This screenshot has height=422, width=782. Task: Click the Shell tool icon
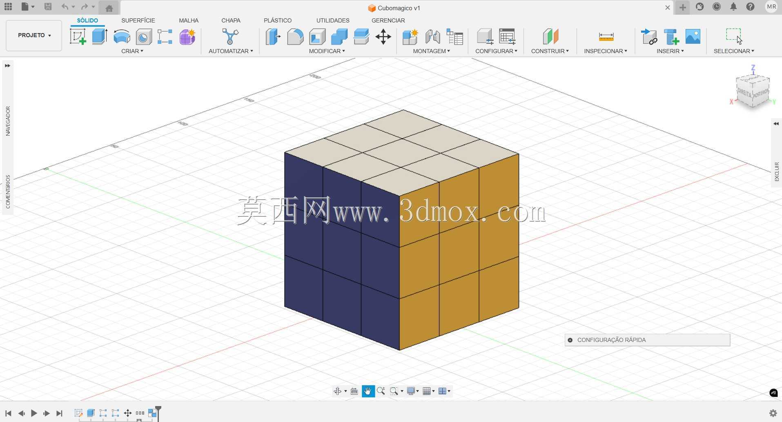pos(317,37)
